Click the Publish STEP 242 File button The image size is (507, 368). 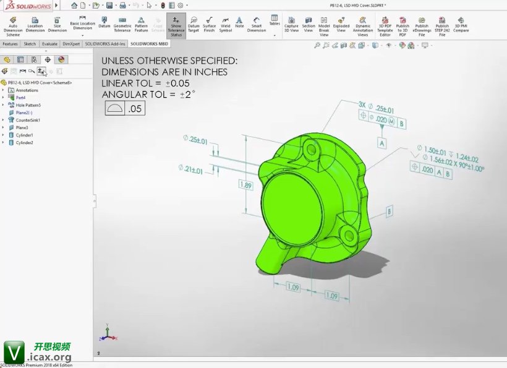click(x=442, y=25)
